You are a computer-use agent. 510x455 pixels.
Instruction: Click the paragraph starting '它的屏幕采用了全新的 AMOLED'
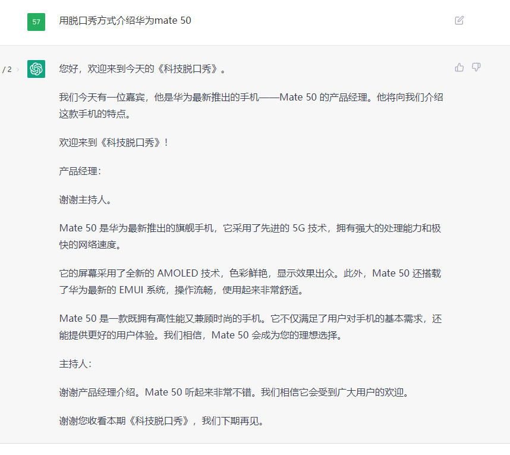click(250, 281)
